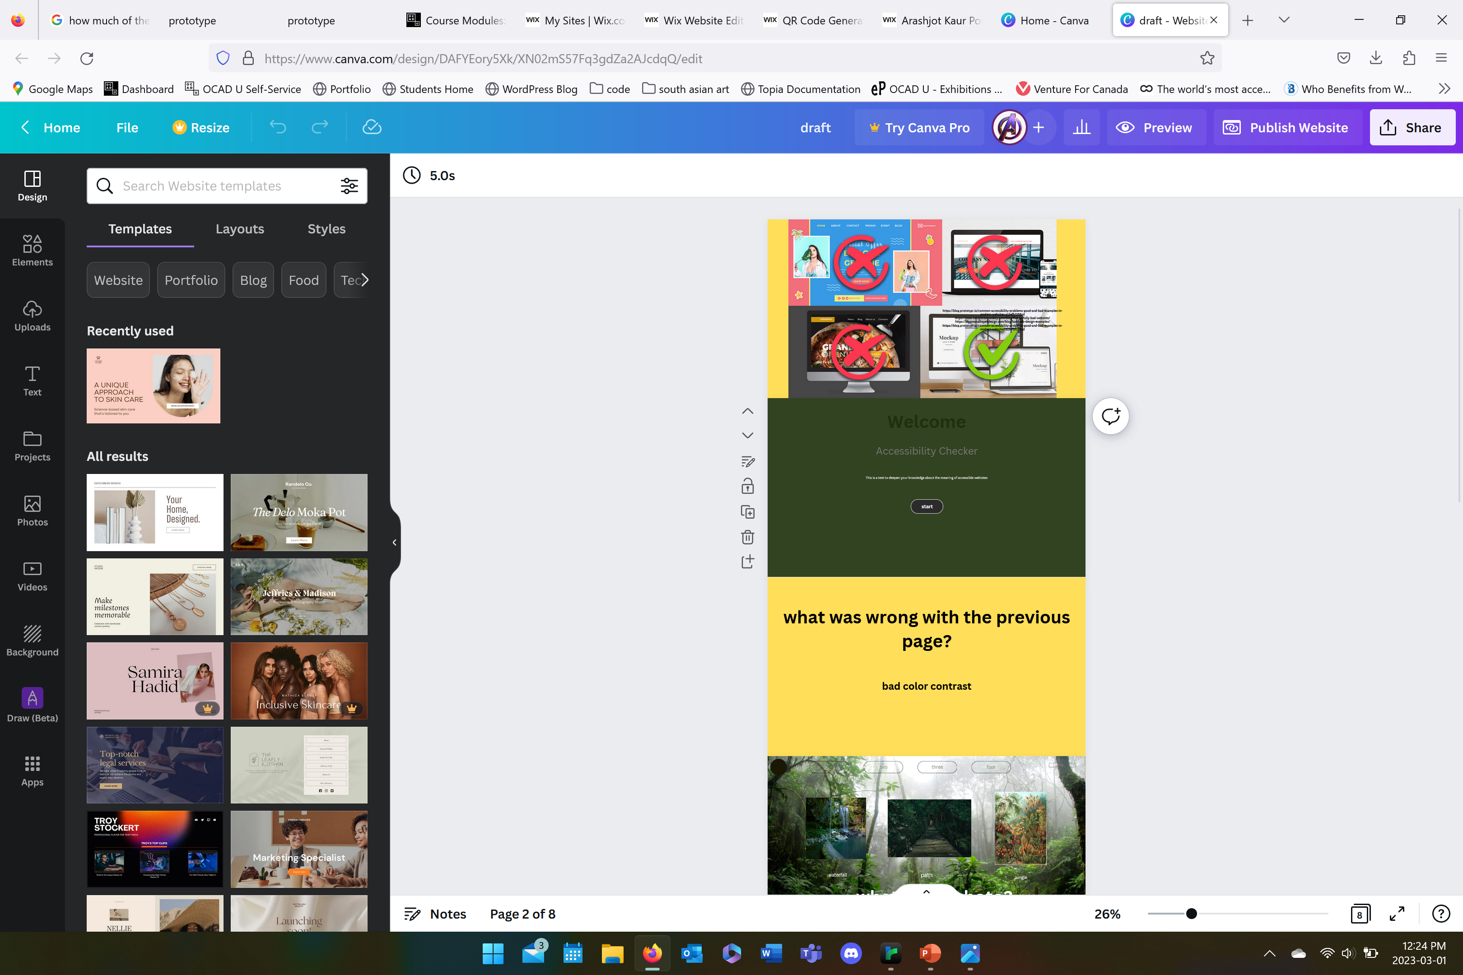
Task: Open the File menu
Action: tap(127, 127)
